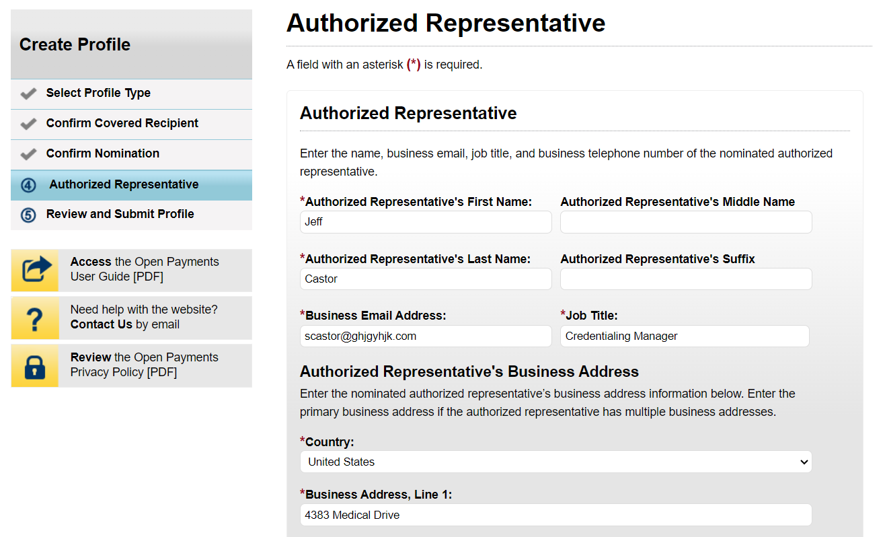Focus the empty Middle Name field

685,222
